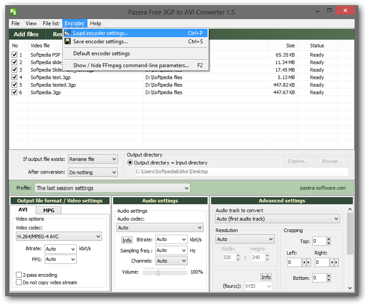Uncheck the checkbox for file row 1
This screenshot has width=367, height=305.
[x=14, y=54]
